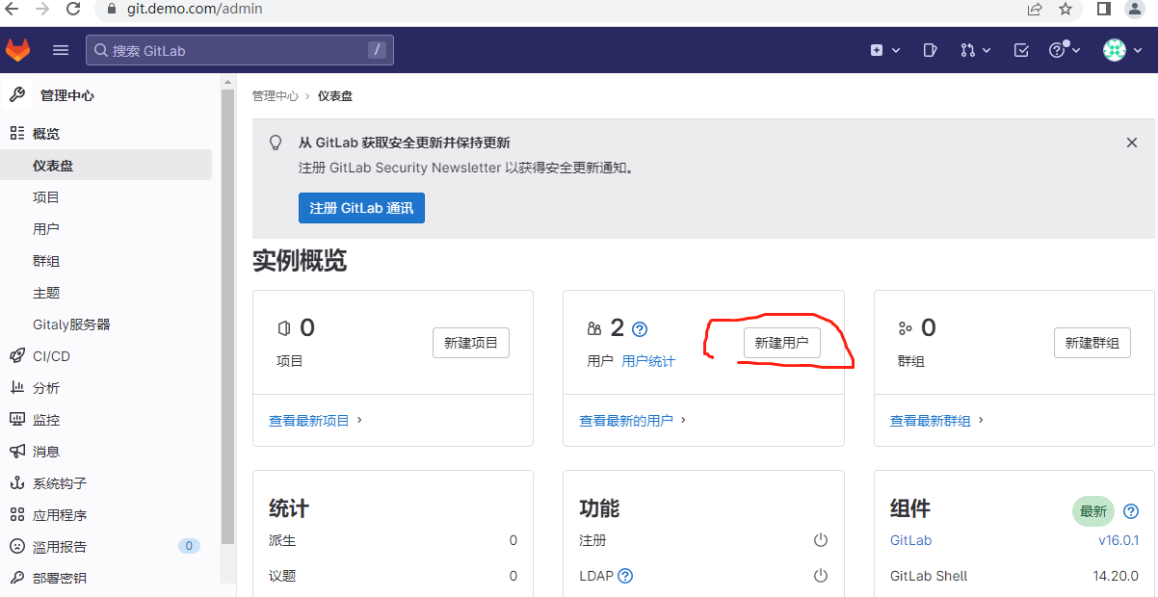Click the GitLab Shell version 14.20.0
The width and height of the screenshot is (1158, 597).
tap(1117, 576)
